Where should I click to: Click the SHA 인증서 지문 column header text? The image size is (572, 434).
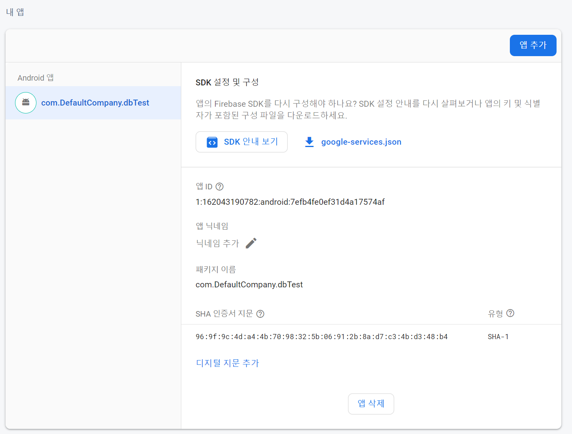224,314
